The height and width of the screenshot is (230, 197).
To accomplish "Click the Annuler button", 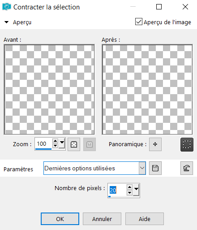I will (x=102, y=219).
